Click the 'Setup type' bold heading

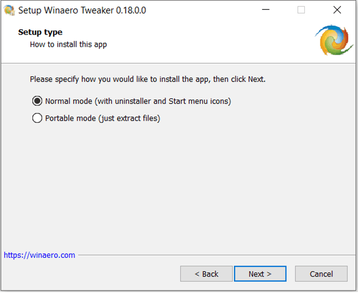pos(40,32)
